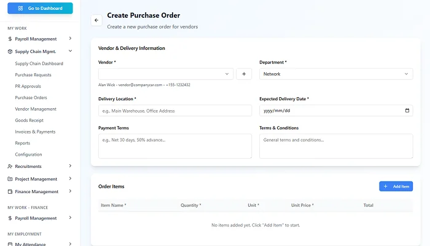Screen dimensions: 430x246
Task: Click the Payroll Management dollar icon
Action: tap(10, 39)
